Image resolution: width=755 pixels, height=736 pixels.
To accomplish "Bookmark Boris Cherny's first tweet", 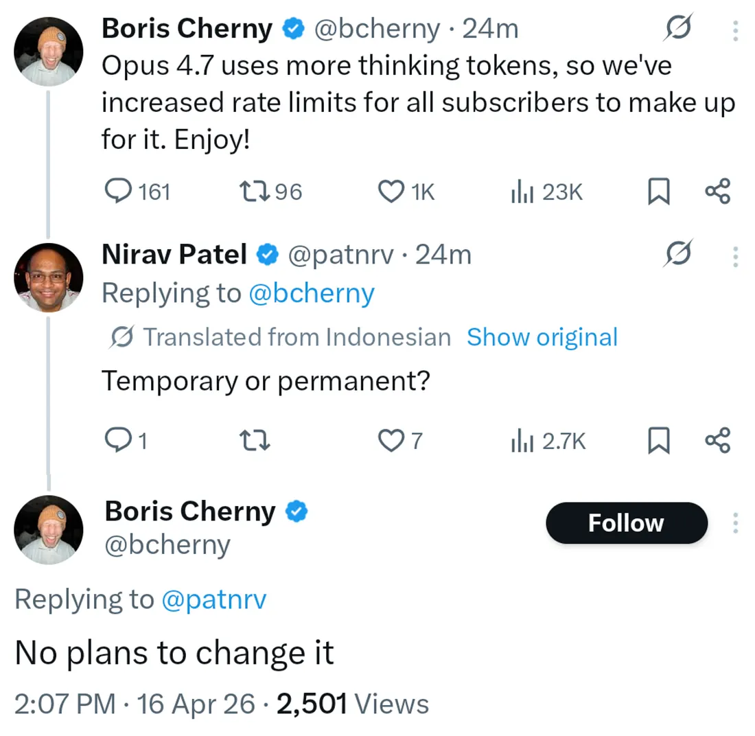I will click(x=658, y=192).
